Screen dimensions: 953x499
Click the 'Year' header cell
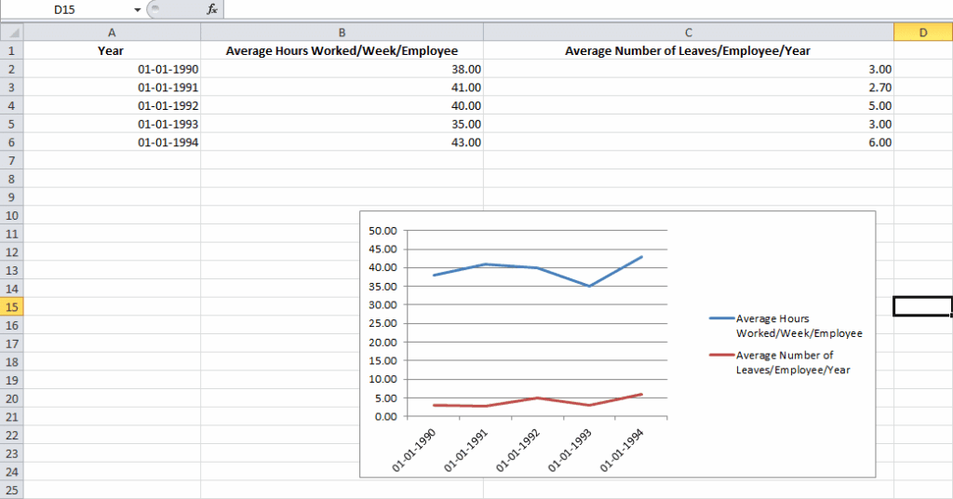pos(112,50)
